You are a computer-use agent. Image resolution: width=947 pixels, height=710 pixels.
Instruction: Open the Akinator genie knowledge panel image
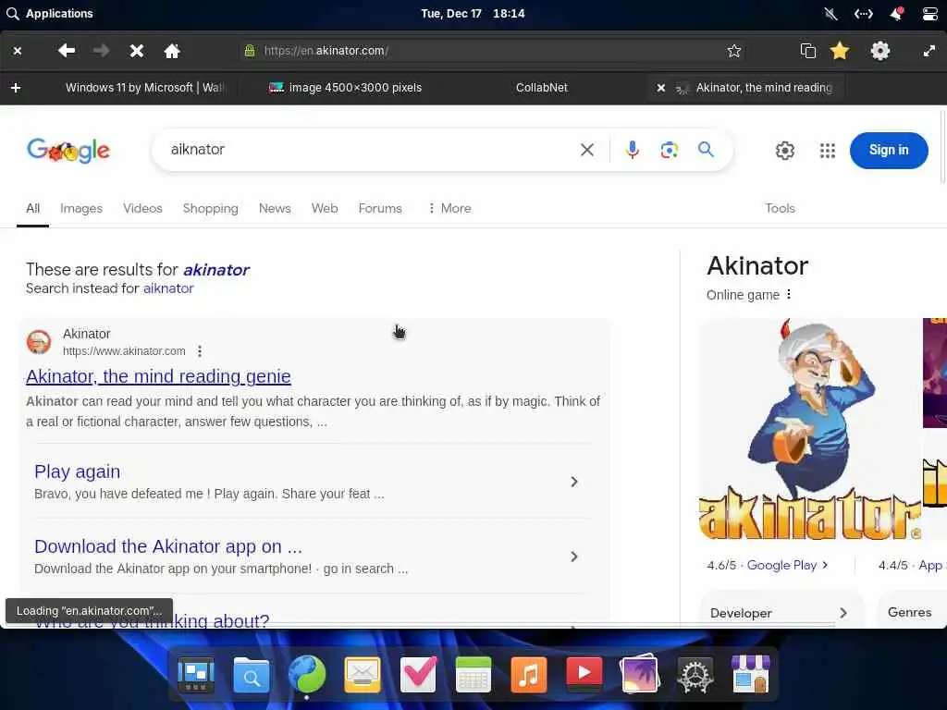tap(810, 428)
